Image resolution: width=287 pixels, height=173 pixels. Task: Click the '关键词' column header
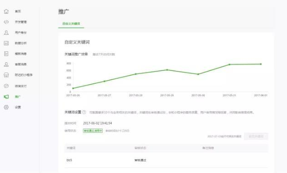click(71, 148)
